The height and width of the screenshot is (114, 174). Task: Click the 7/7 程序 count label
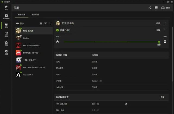pos(20,24)
